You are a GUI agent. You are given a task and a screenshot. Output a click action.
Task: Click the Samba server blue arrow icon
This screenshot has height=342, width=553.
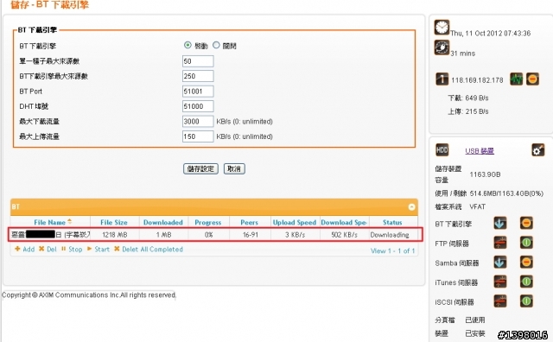coord(500,263)
